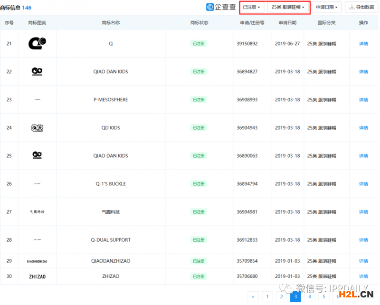Viewport: 380px width, 305px height.
Task: Go to page 1 in pagination
Action: (267, 297)
